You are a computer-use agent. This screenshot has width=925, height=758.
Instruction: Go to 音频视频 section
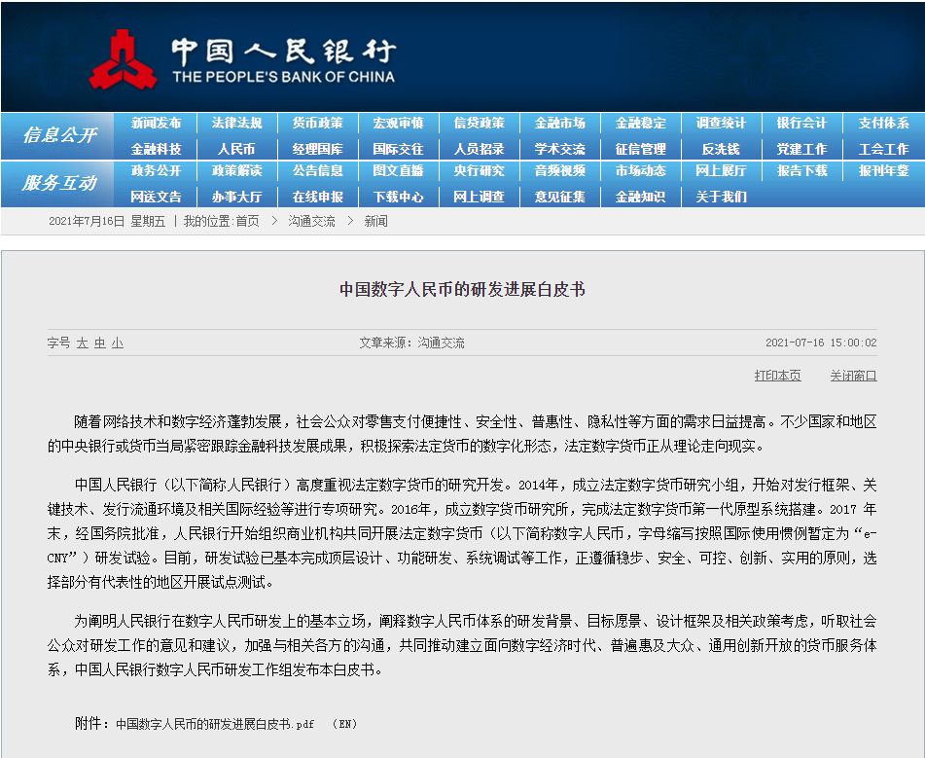560,170
